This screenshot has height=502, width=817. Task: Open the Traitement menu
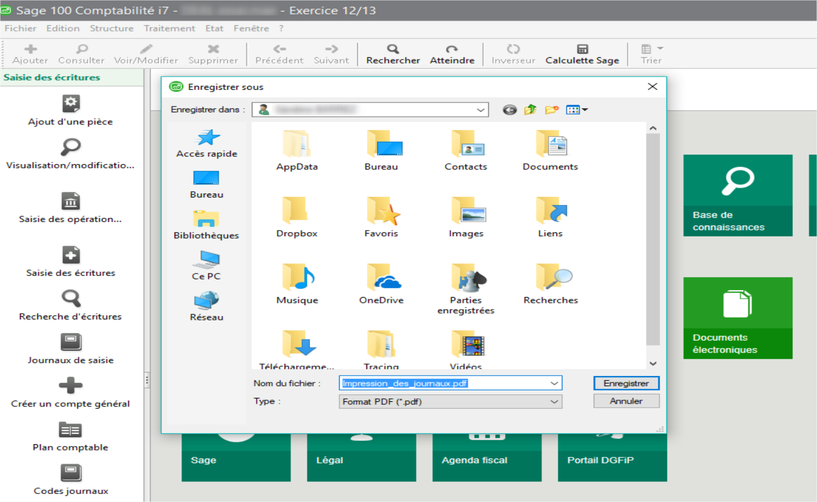[x=169, y=28]
